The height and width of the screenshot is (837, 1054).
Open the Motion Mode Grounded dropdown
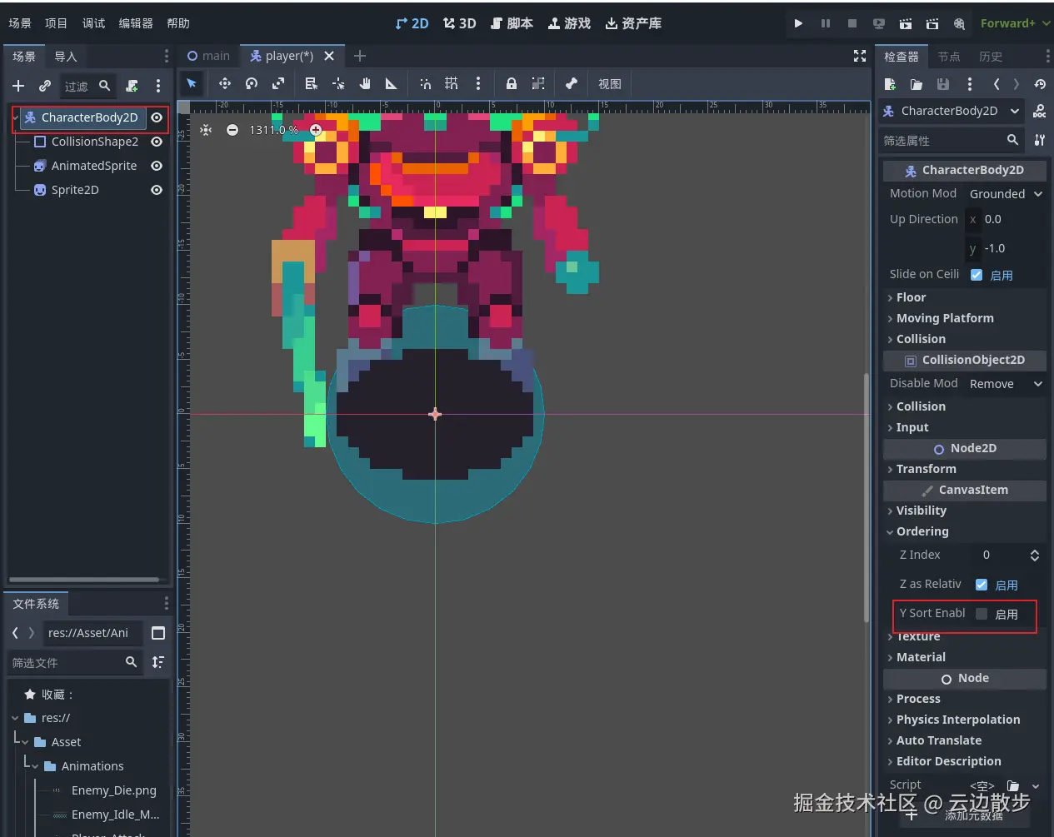[1006, 194]
